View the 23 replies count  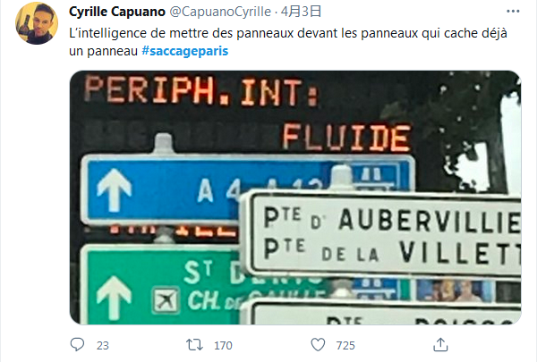pyautogui.click(x=102, y=345)
